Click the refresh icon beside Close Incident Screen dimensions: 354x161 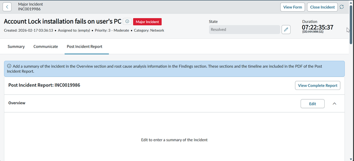(x=342, y=7)
